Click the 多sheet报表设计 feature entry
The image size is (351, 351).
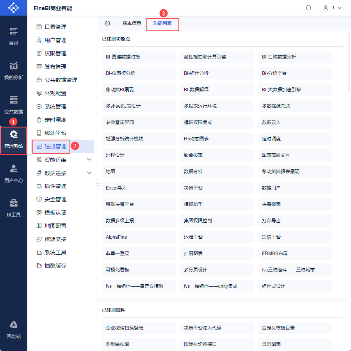pyautogui.click(x=139, y=106)
